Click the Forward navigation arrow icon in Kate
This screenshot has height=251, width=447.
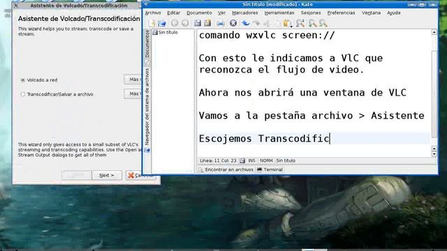coord(185,23)
